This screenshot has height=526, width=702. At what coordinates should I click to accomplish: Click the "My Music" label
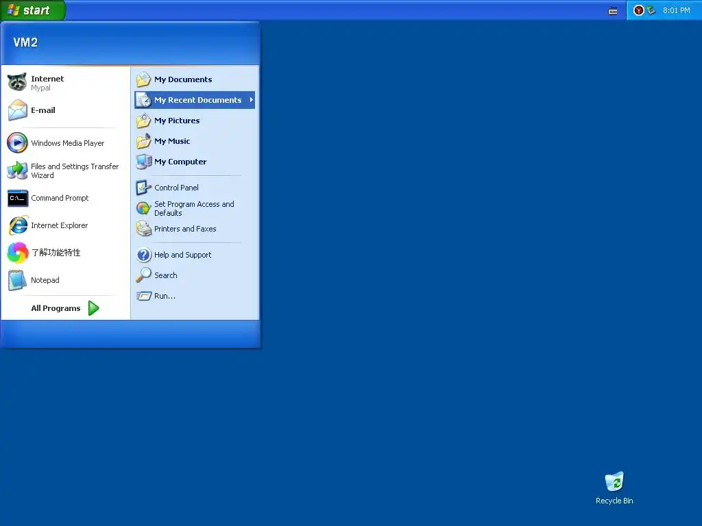[172, 141]
